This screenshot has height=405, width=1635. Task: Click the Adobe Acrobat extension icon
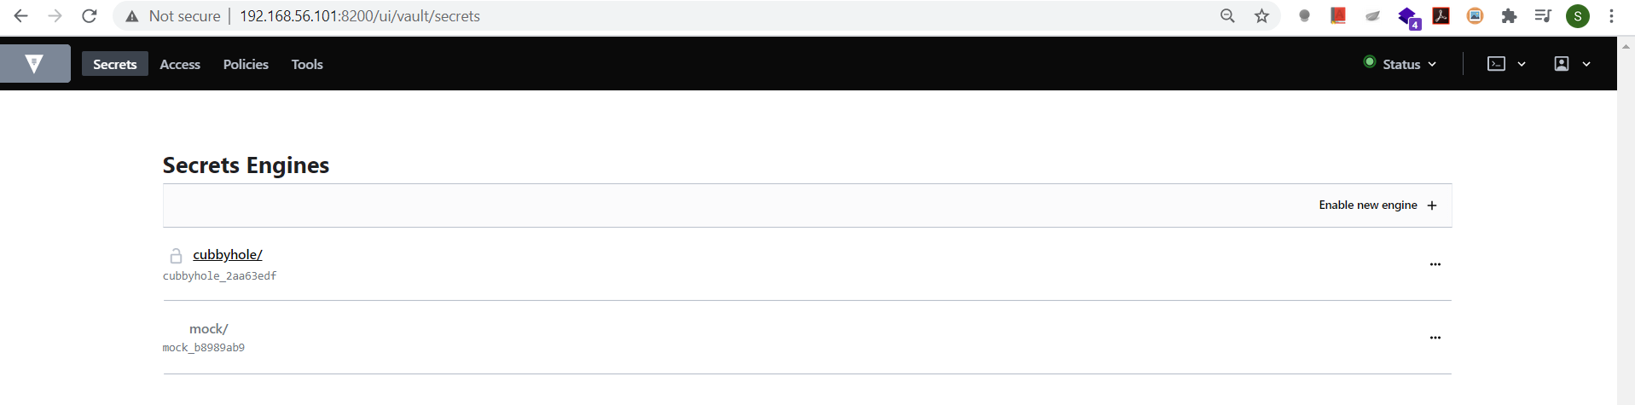click(1441, 15)
